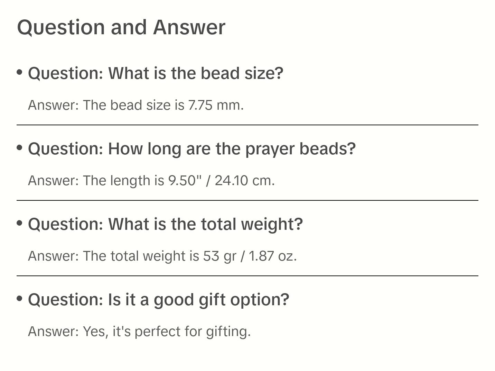This screenshot has height=371, width=495.
Task: Click bullet before gift option question
Action: [20, 299]
